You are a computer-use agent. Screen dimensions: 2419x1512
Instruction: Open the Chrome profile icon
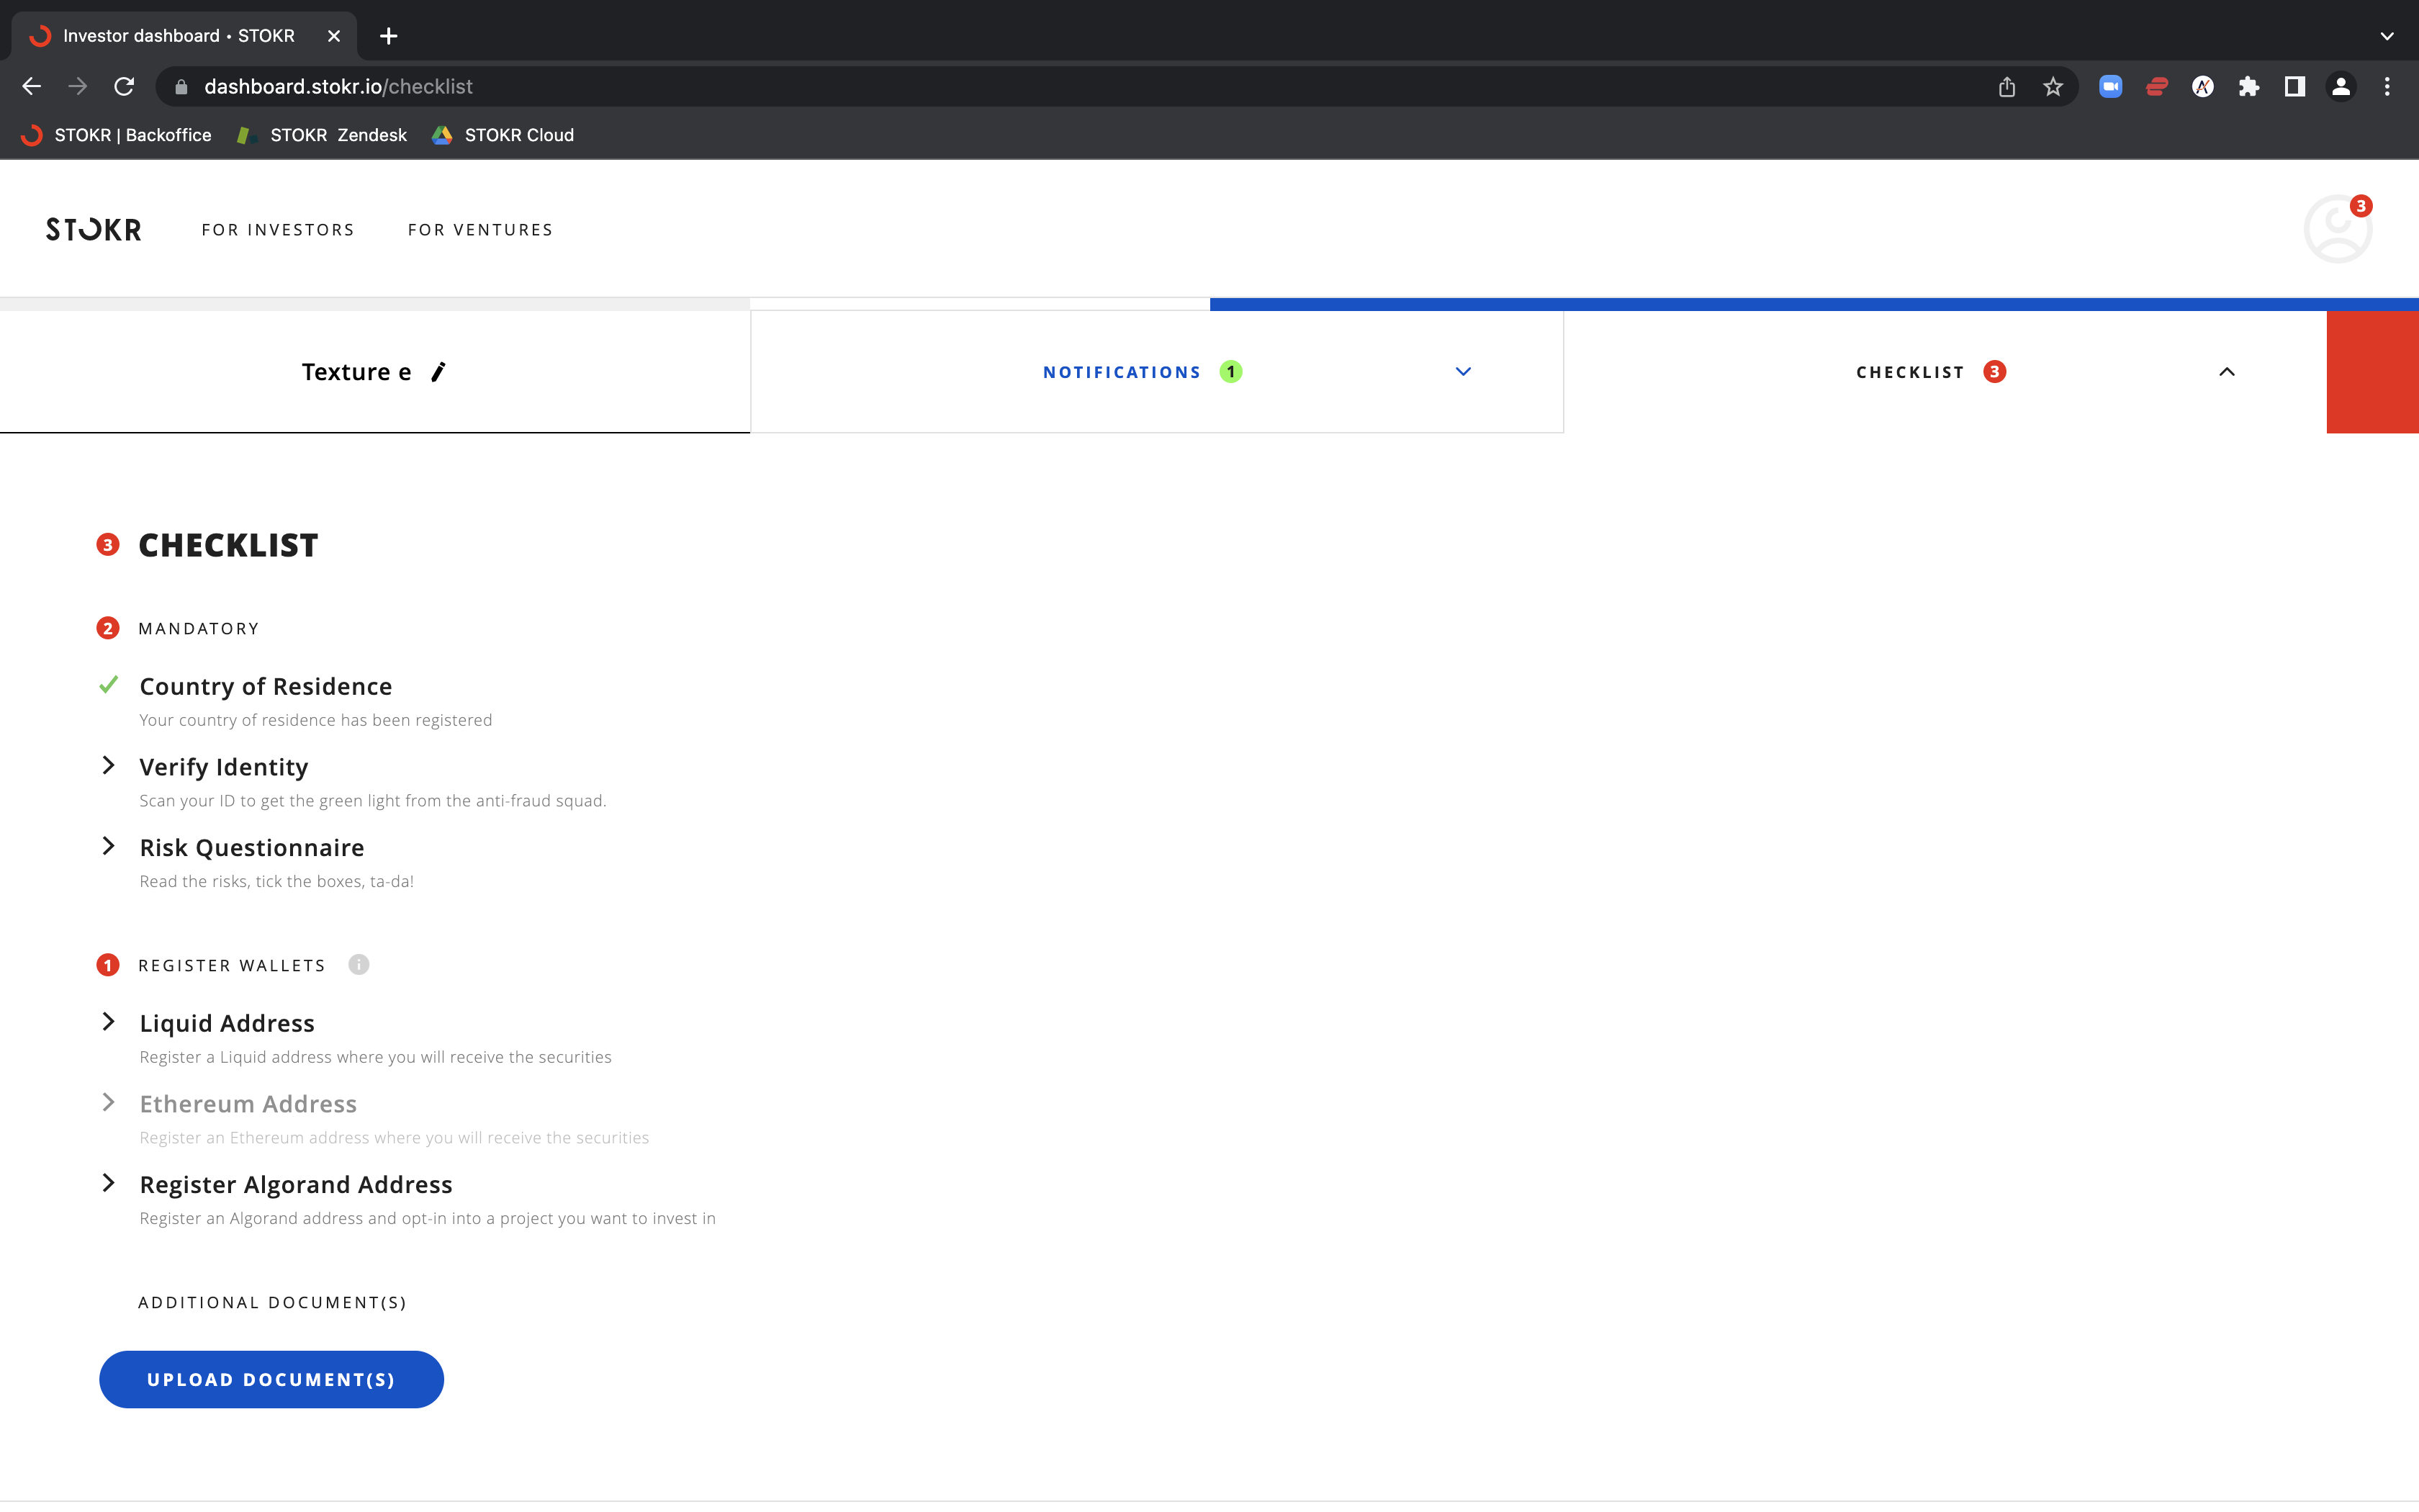pos(2341,87)
